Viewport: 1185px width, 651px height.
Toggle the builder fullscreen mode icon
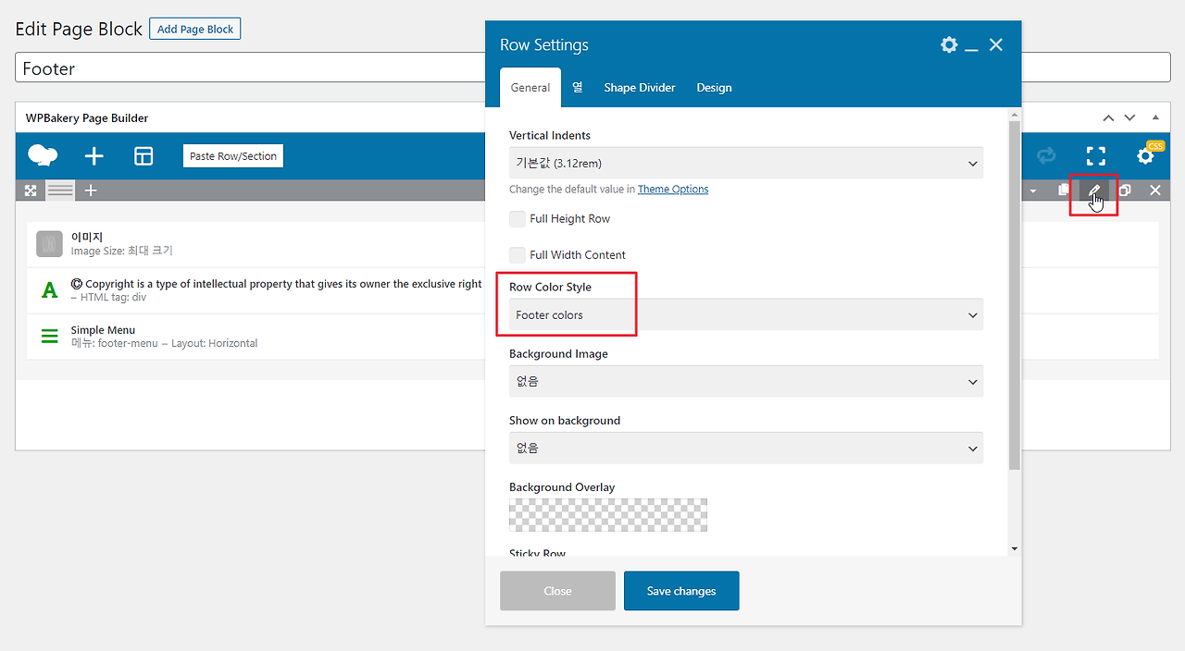[x=1096, y=156]
